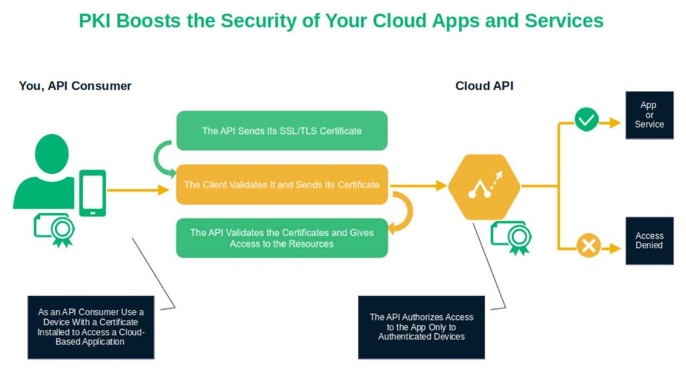This screenshot has height=372, width=686.
Task: Click 'The API Authorizes Access' note box
Action: pyautogui.click(x=421, y=327)
